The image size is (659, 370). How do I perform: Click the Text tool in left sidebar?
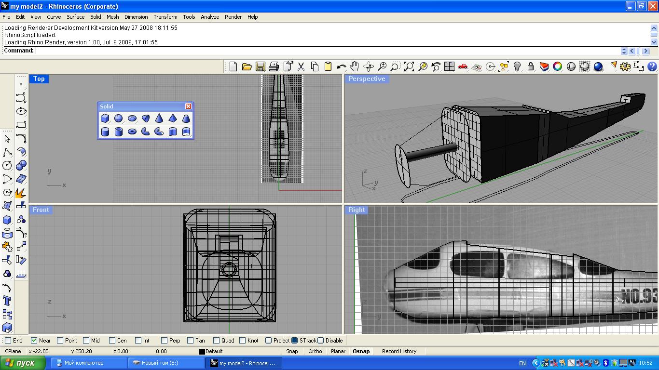click(x=7, y=301)
